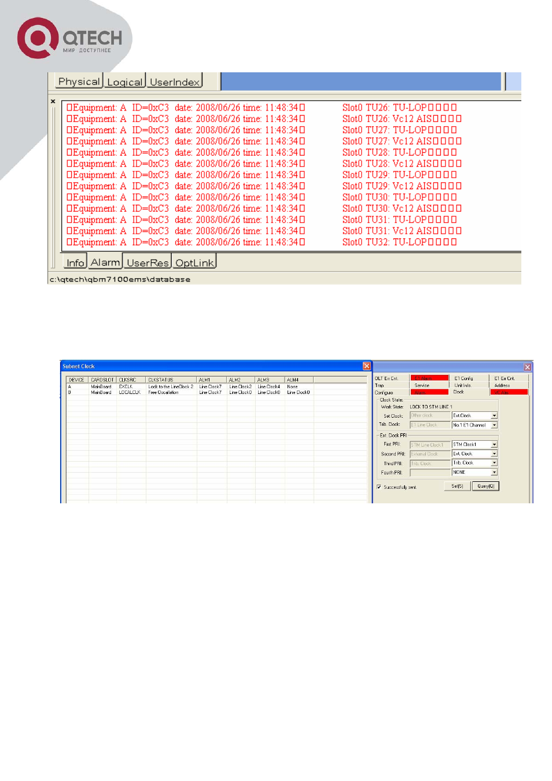Sort by the DEVICE column header
The height and width of the screenshot is (781, 552).
click(77, 380)
